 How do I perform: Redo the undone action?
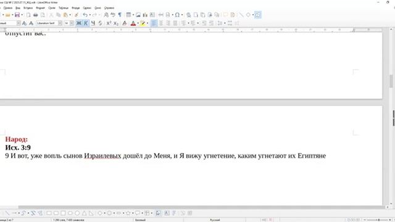pos(94,15)
